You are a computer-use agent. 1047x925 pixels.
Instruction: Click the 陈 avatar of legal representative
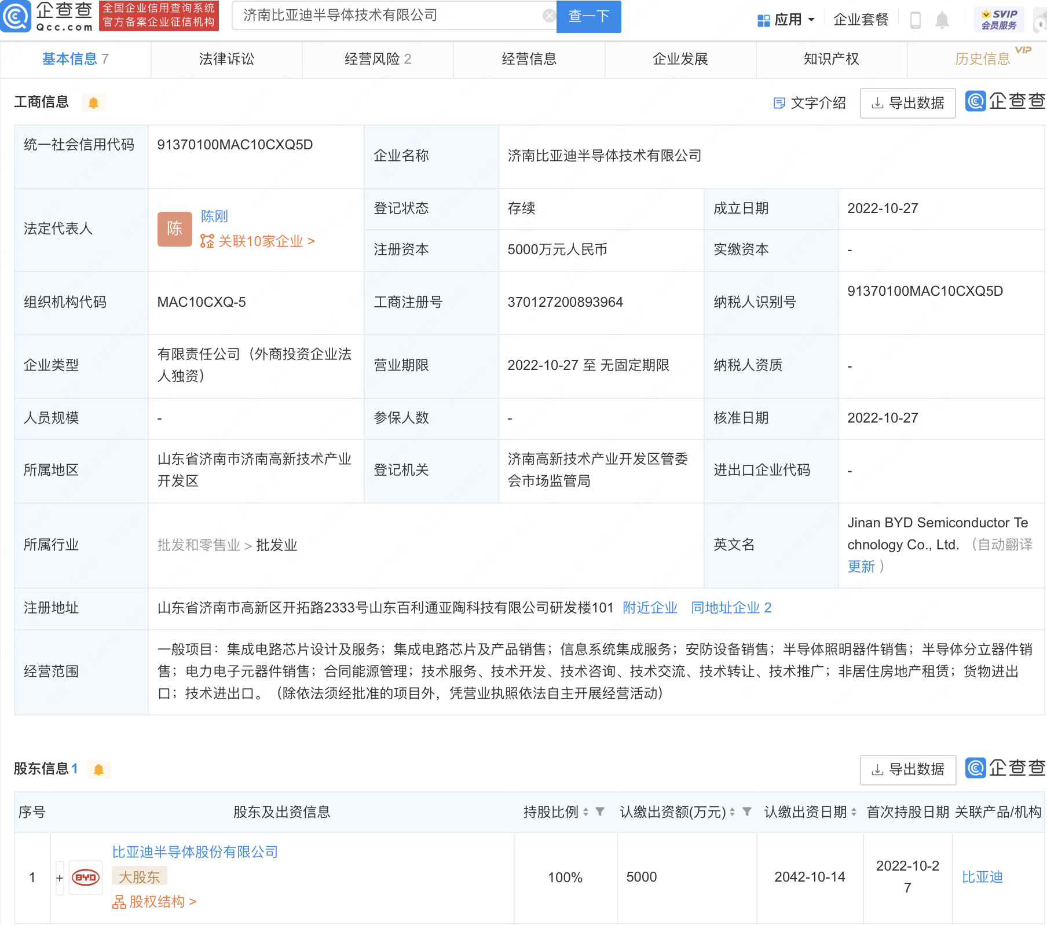[174, 229]
